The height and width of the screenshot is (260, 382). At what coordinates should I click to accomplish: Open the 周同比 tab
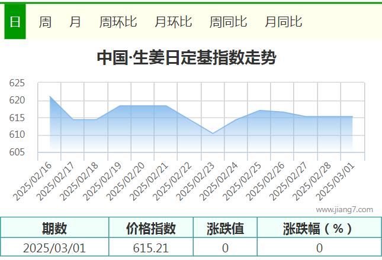point(228,22)
